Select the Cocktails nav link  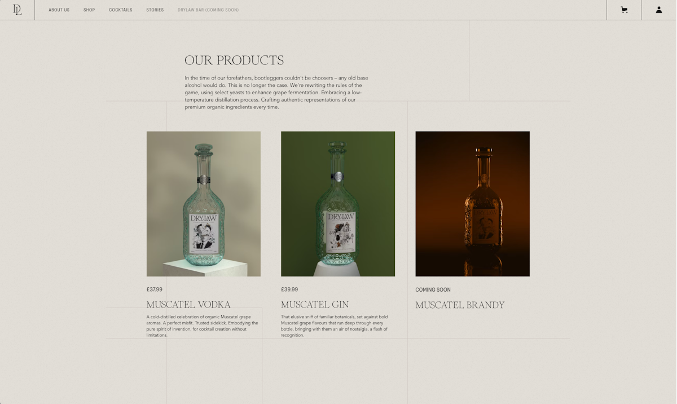coord(121,10)
